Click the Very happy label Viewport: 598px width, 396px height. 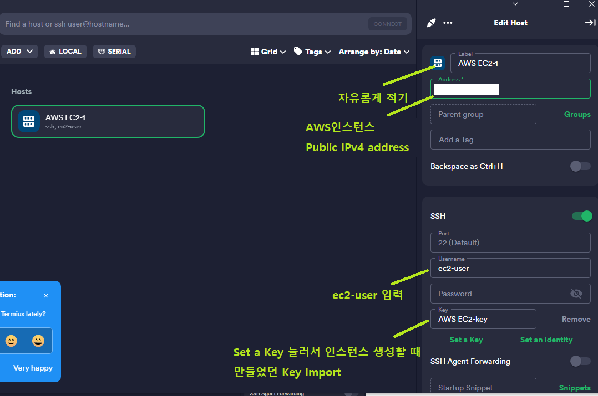point(33,368)
